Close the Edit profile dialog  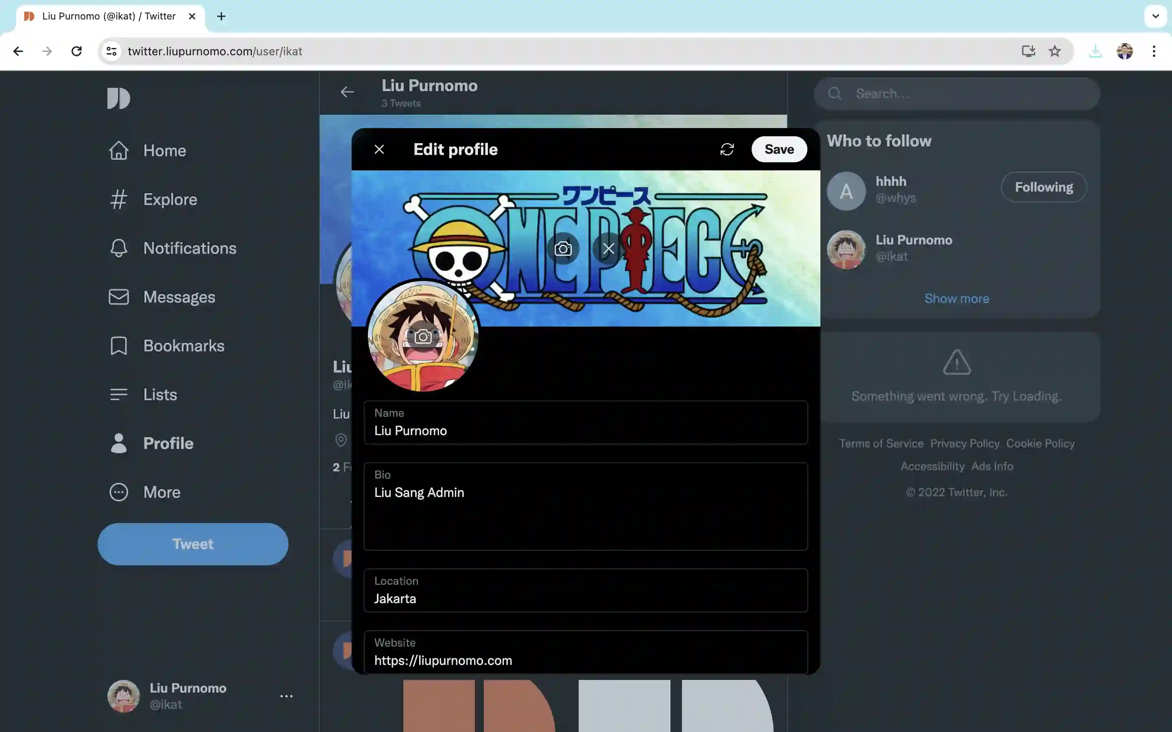click(x=379, y=149)
